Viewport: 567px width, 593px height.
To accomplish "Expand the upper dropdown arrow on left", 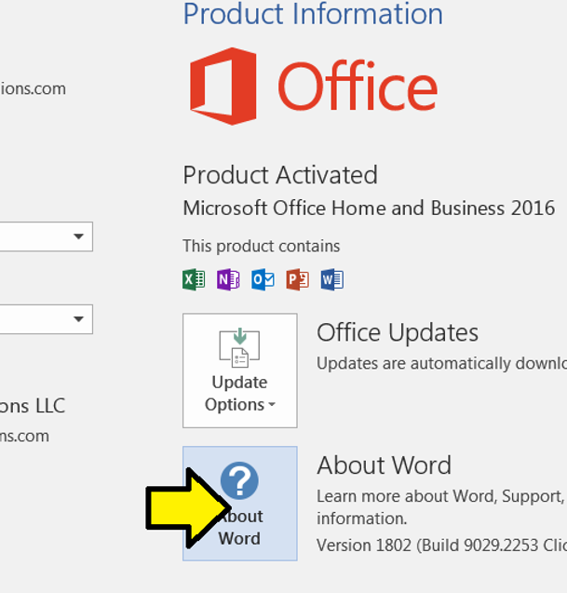I will (x=78, y=237).
